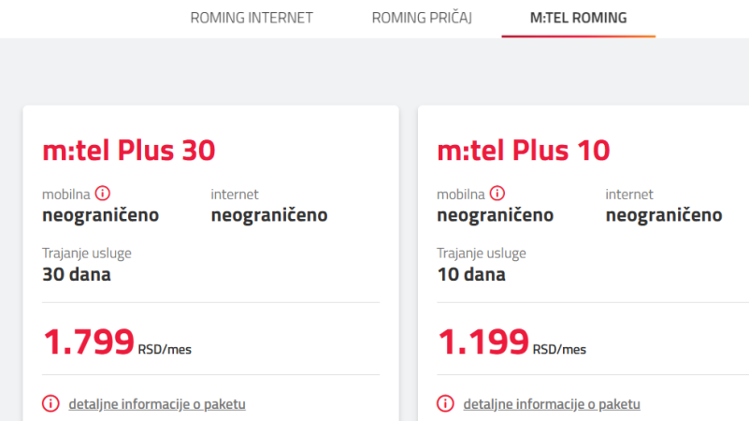Switch to the ROMING INTERNET tab

(x=252, y=18)
